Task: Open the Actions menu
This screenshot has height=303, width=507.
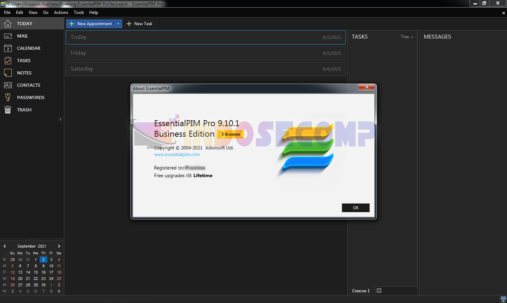Action: [61, 12]
